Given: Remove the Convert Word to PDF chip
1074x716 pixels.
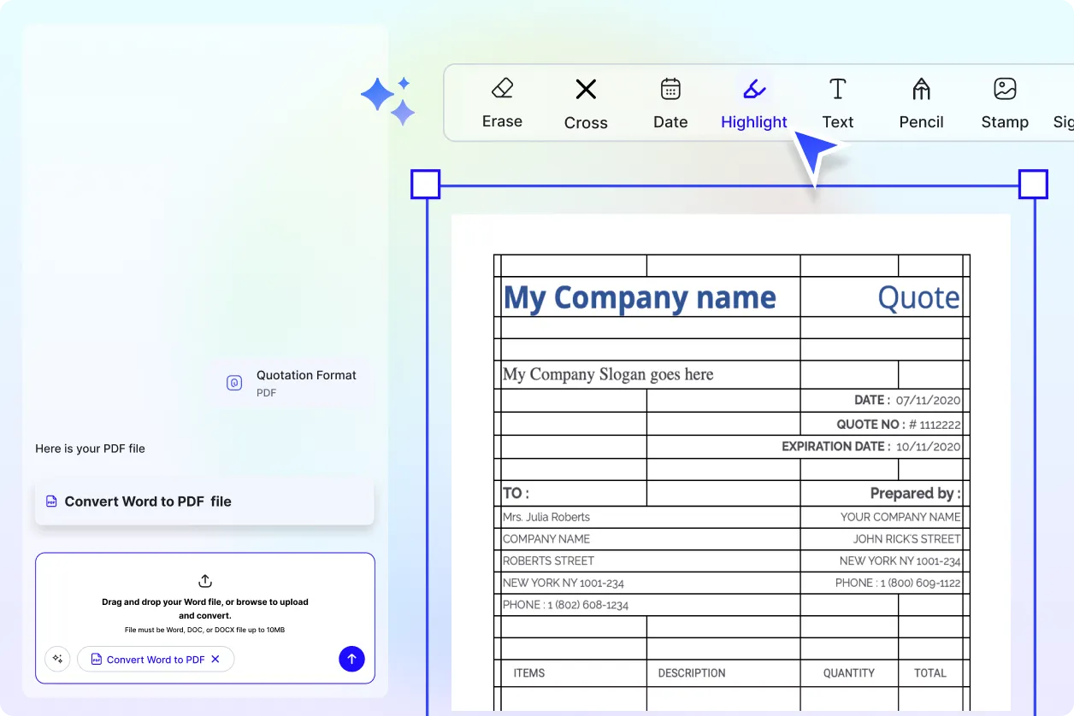Looking at the screenshot, I should click(216, 659).
